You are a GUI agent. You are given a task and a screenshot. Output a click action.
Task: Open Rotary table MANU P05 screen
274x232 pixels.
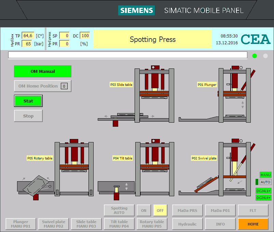(x=152, y=224)
